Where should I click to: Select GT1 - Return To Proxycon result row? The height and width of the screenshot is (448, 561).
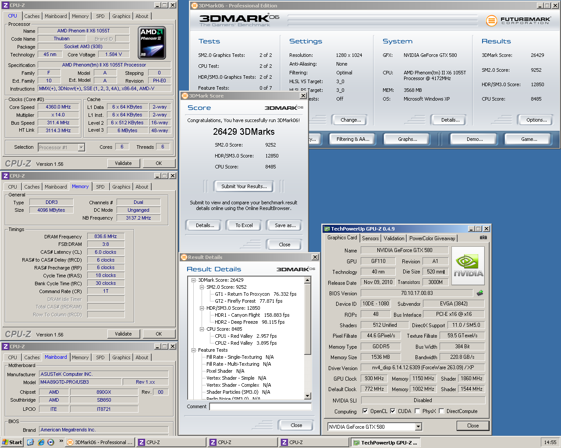(256, 294)
